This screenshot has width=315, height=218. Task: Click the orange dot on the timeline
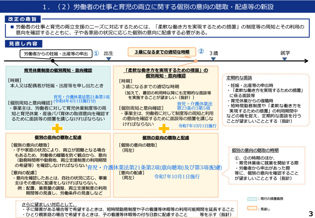(196, 61)
